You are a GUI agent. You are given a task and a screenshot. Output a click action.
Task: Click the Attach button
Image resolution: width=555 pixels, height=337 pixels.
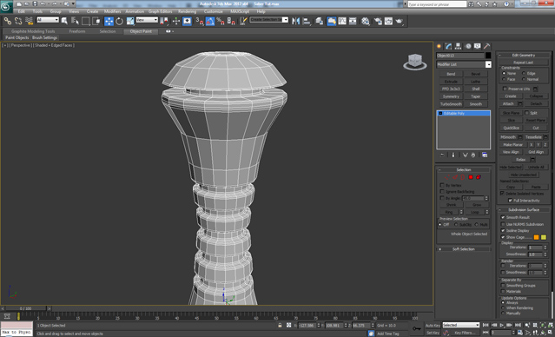click(508, 103)
